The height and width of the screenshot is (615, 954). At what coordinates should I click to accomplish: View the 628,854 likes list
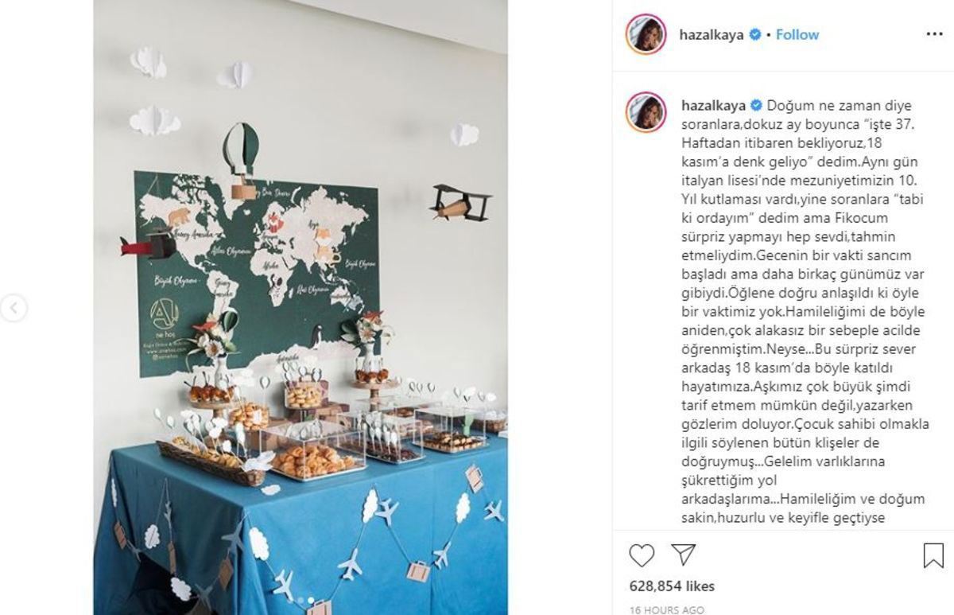coord(672,586)
